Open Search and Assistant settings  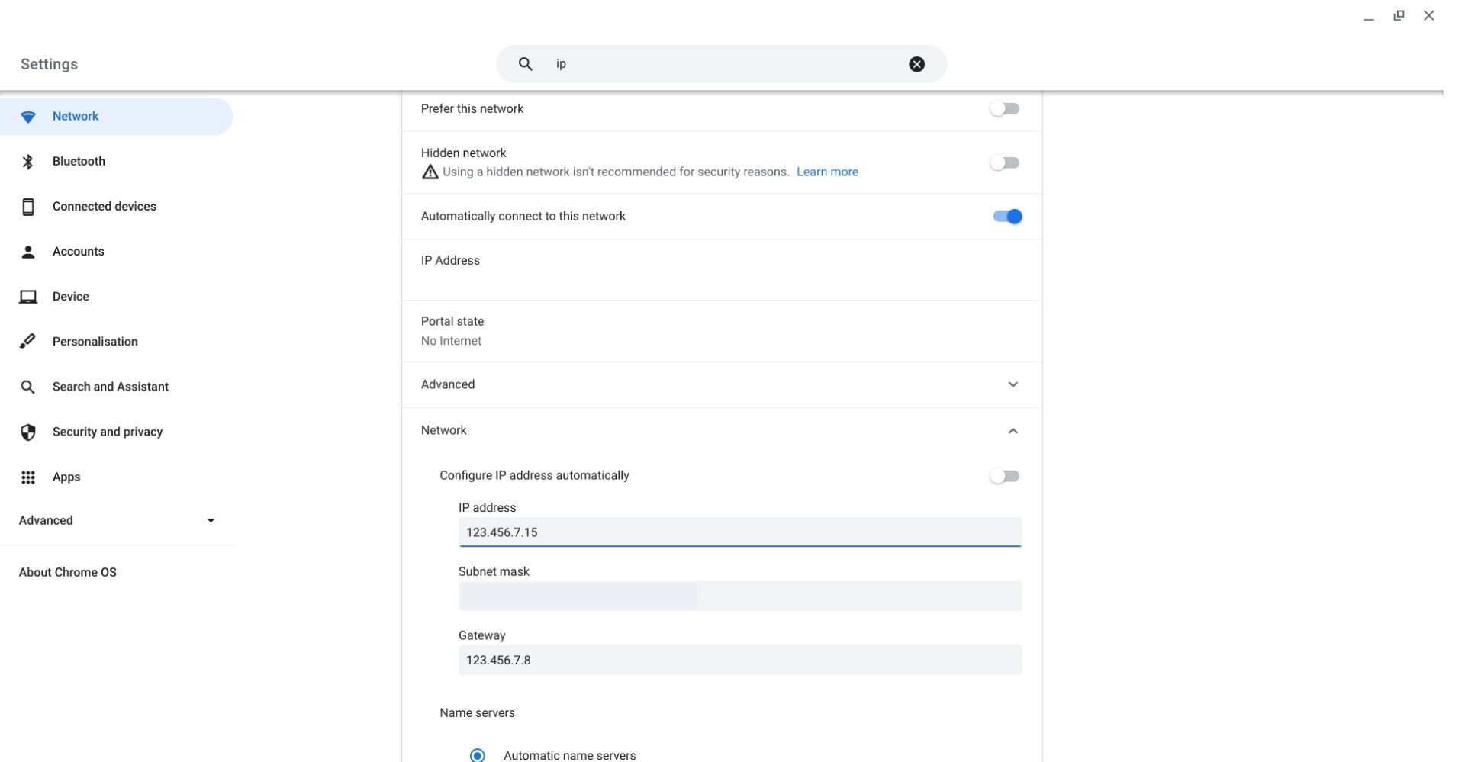pos(110,387)
